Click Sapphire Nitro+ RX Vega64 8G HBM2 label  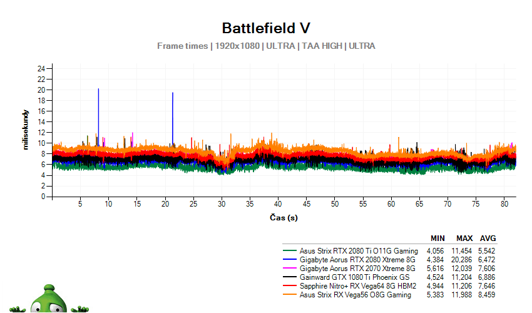[x=358, y=286]
